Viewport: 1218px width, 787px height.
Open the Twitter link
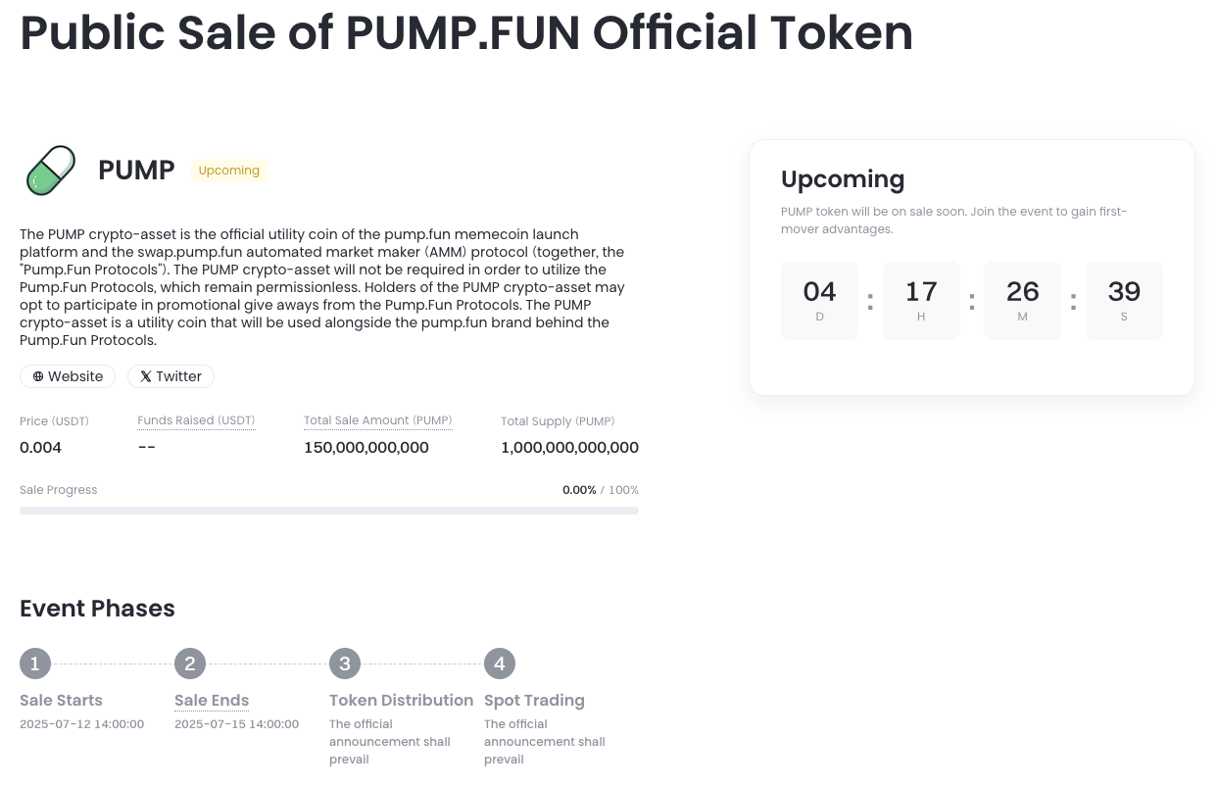click(171, 376)
